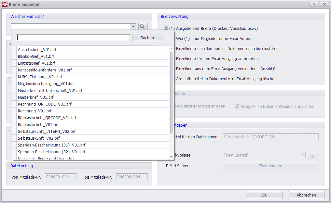The image size is (331, 203).
Task: Click the app icon in title bar
Action: tap(5, 4)
